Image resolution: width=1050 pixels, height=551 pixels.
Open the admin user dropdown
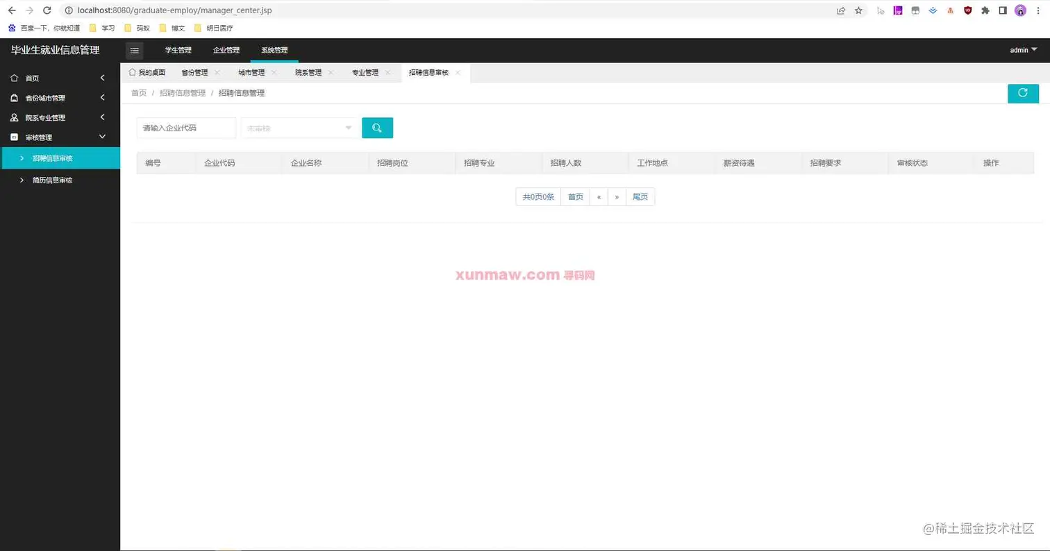(1023, 50)
